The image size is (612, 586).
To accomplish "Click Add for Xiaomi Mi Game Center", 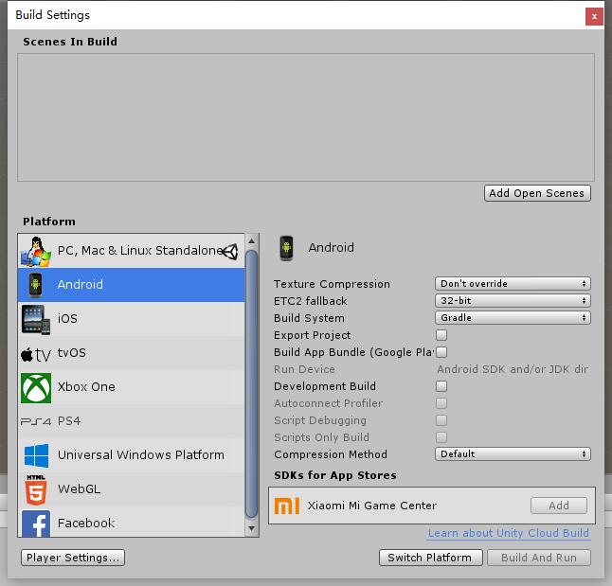I will (559, 506).
